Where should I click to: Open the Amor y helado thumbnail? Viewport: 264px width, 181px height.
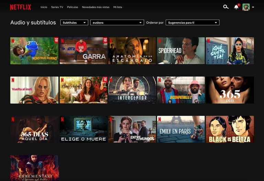pyautogui.click(x=84, y=90)
